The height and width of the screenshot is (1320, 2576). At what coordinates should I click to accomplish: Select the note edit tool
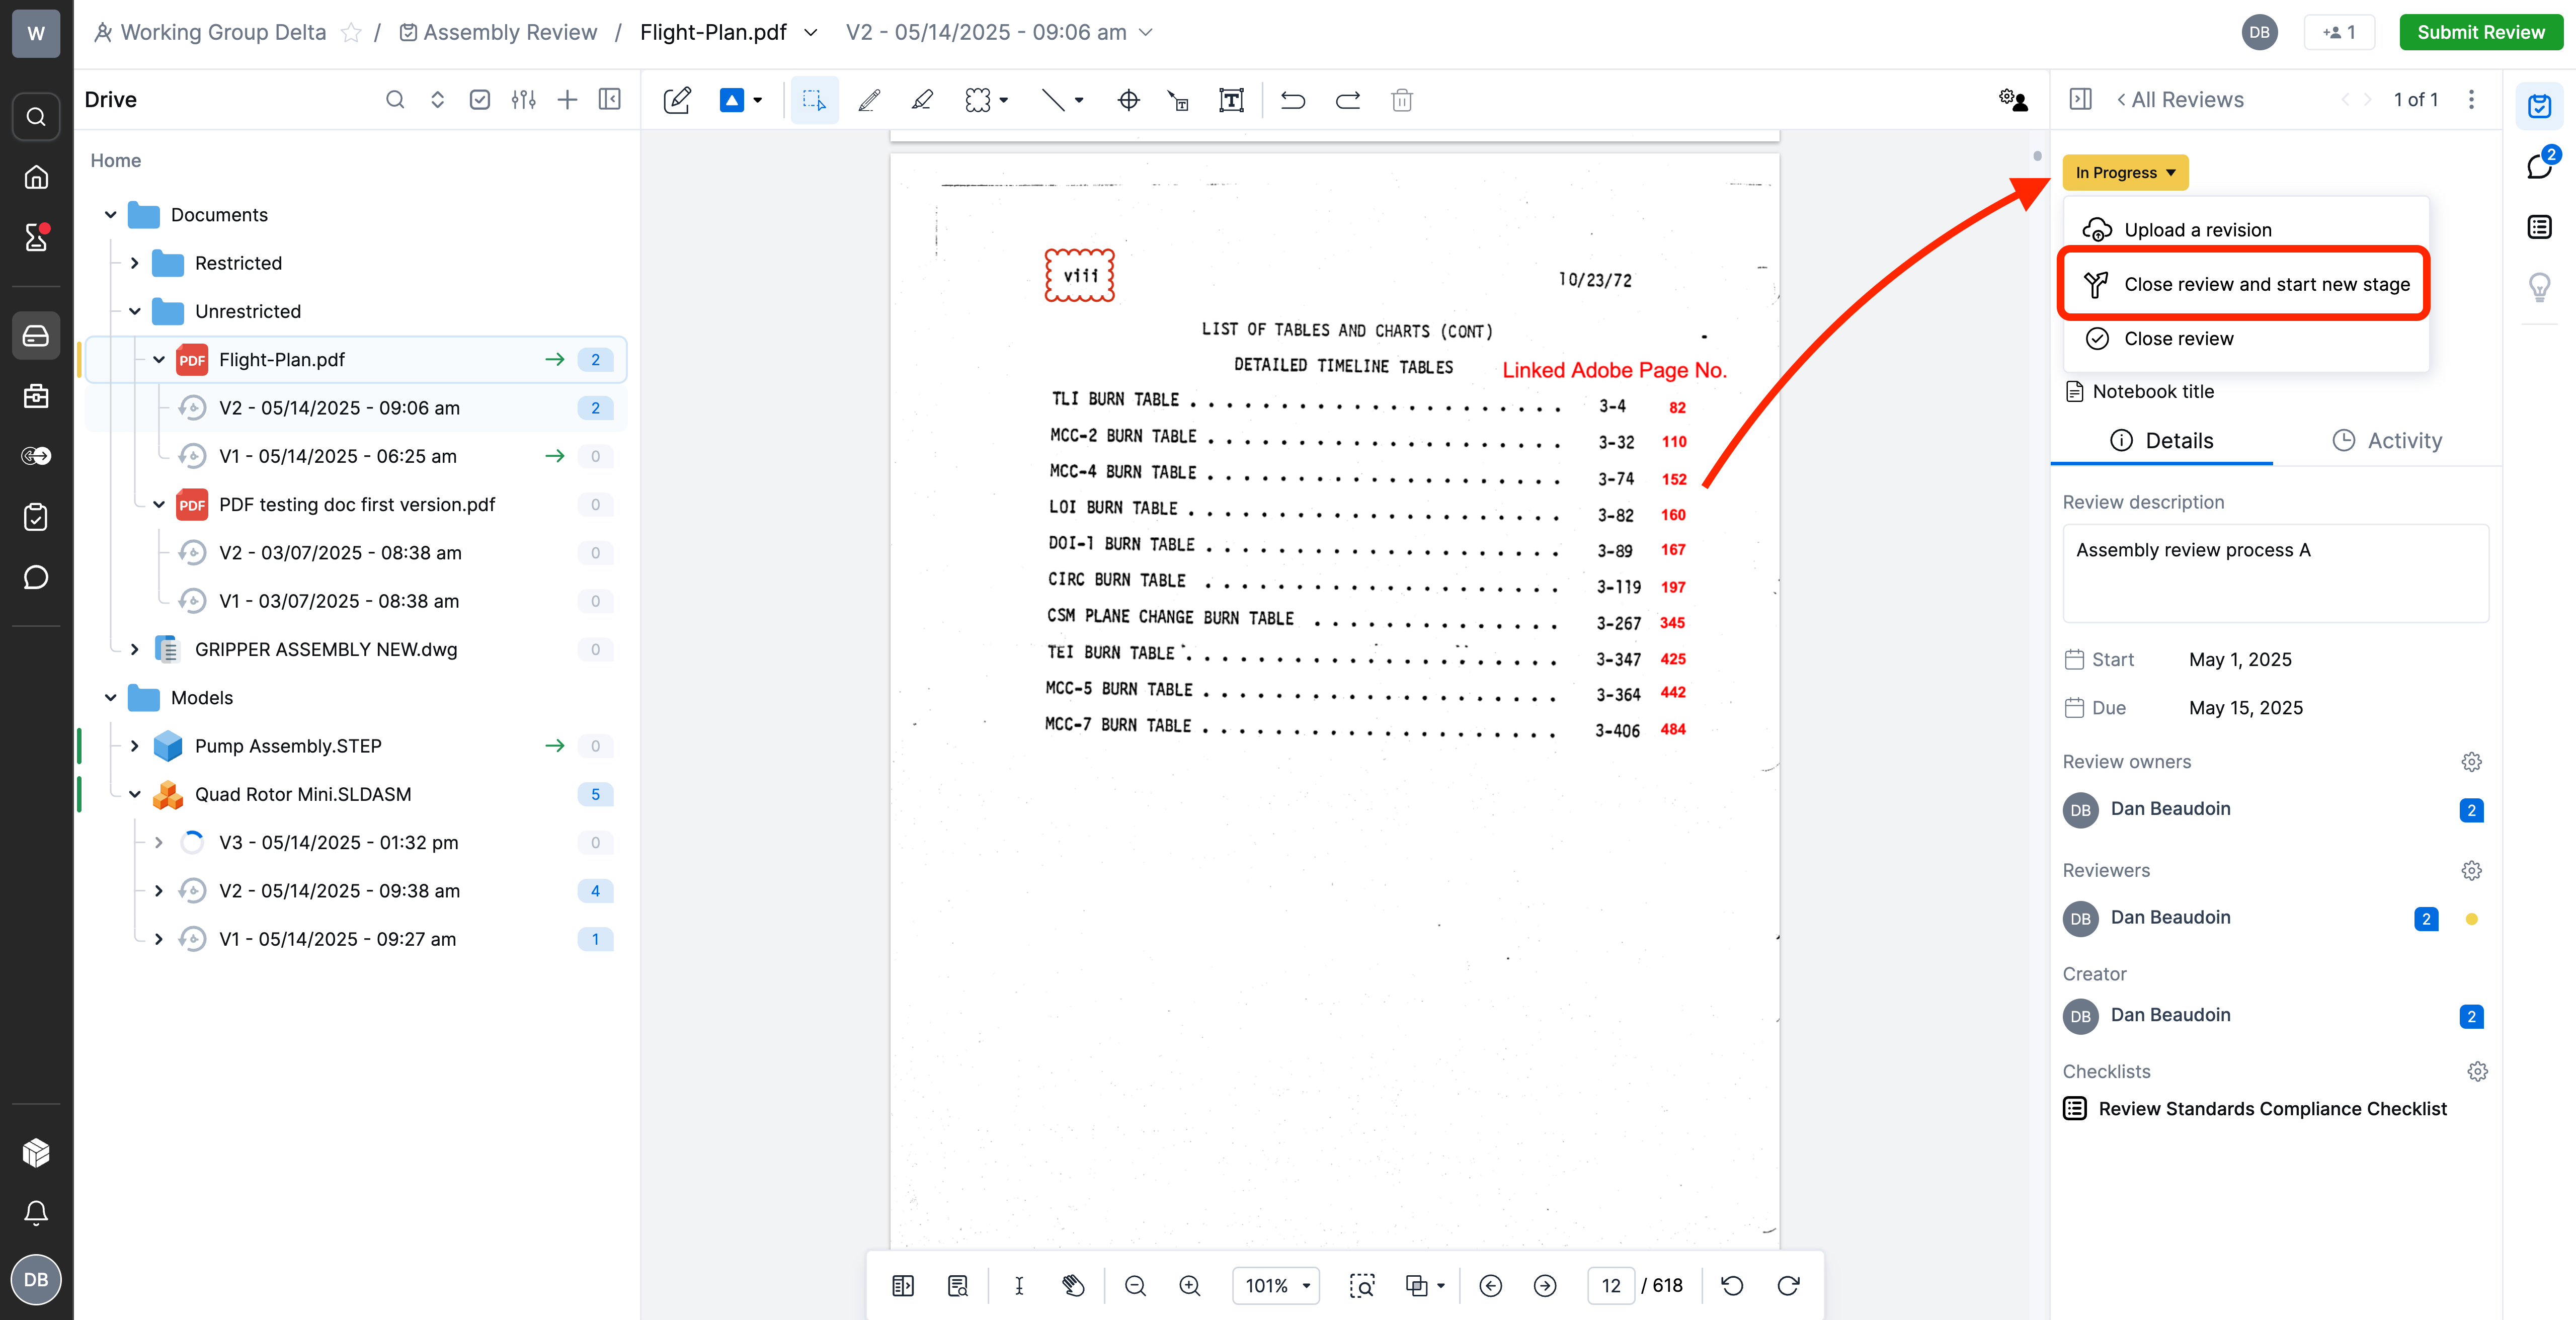pyautogui.click(x=677, y=100)
